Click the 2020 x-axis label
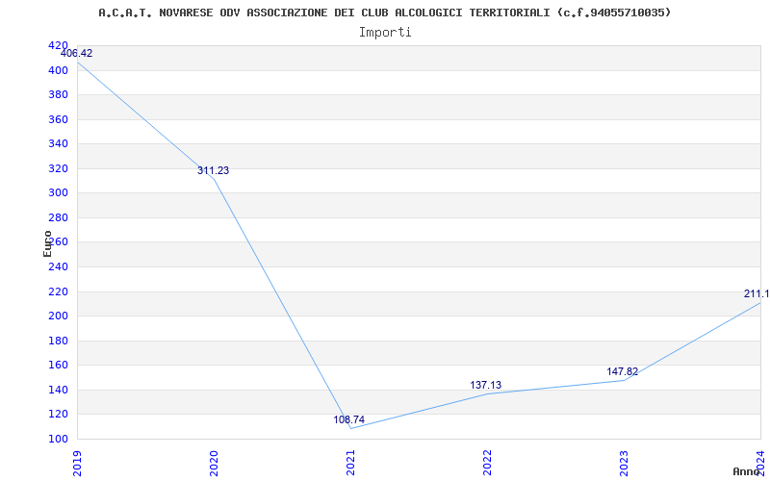Image resolution: width=770 pixels, height=481 pixels. point(214,463)
